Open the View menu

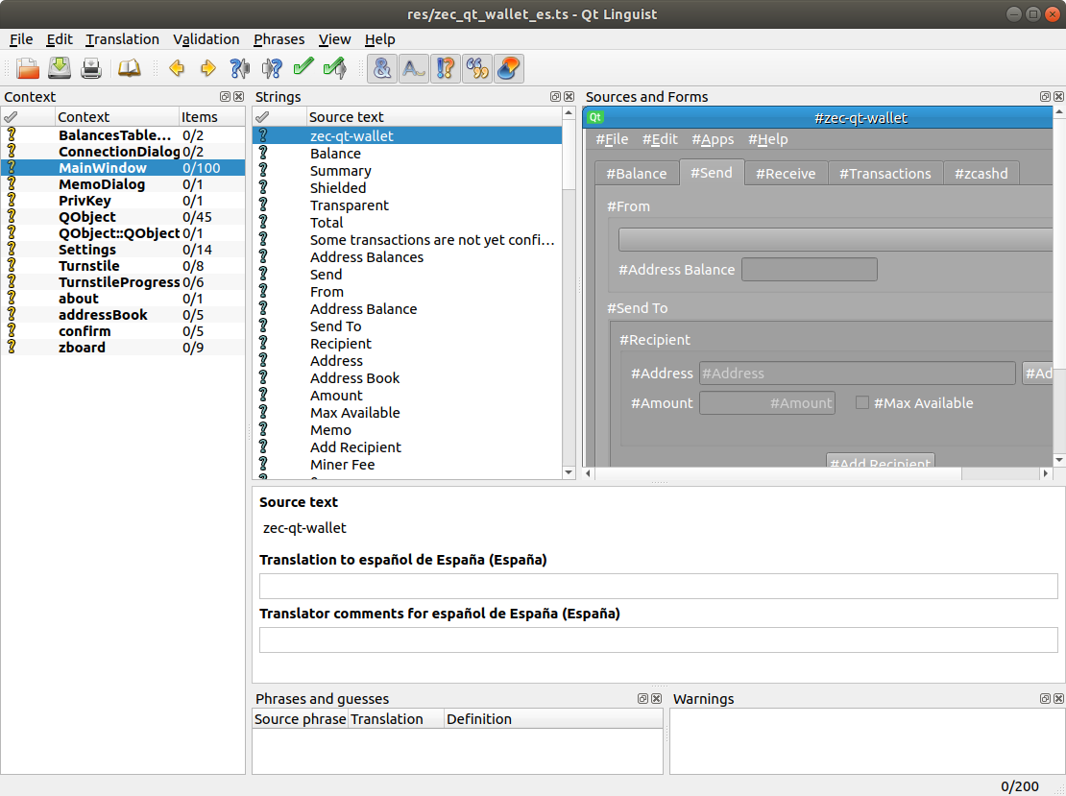click(334, 39)
